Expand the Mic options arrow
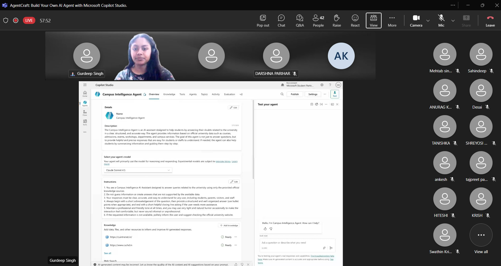This screenshot has height=266, width=501. (453, 21)
